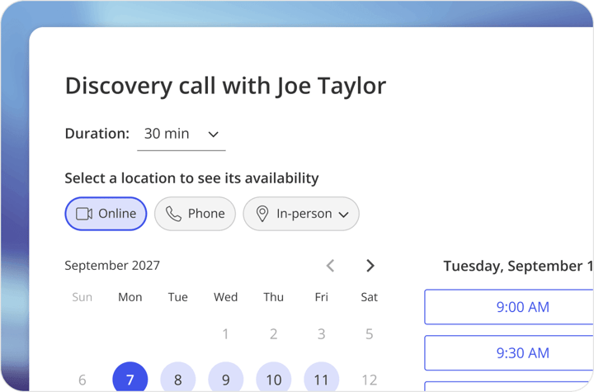Book the 9:00 AM time slot
The height and width of the screenshot is (392, 594).
tap(509, 307)
